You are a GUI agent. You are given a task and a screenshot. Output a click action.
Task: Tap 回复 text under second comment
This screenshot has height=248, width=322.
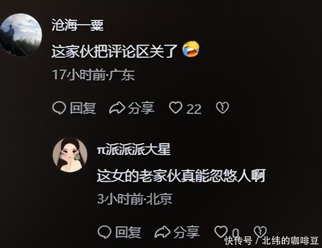(128, 232)
